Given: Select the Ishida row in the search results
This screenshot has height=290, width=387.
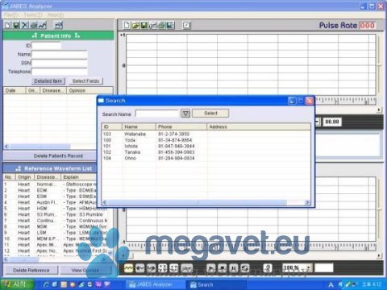Looking at the screenshot, I should click(x=206, y=146).
